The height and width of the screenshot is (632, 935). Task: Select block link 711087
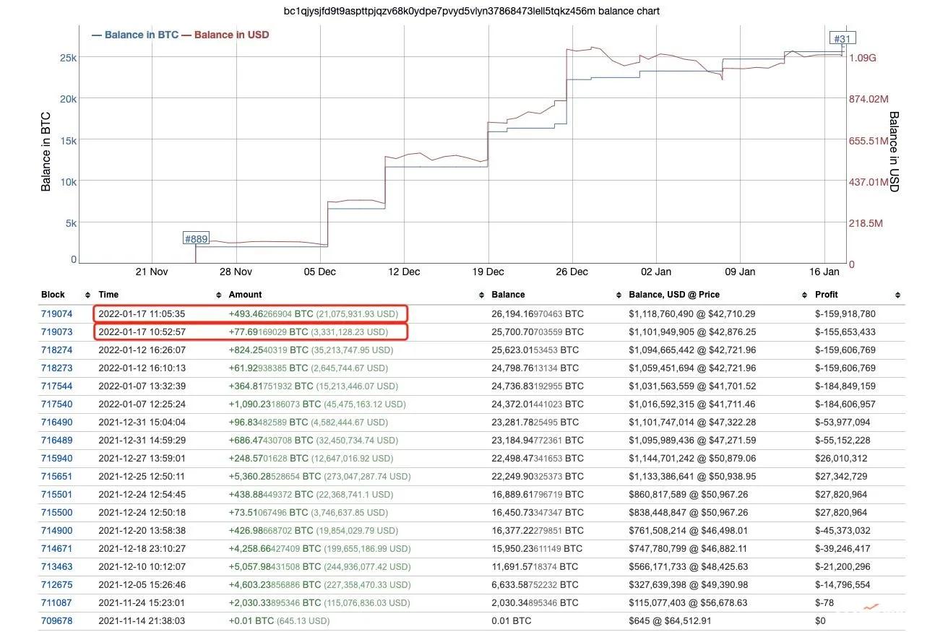pyautogui.click(x=57, y=602)
